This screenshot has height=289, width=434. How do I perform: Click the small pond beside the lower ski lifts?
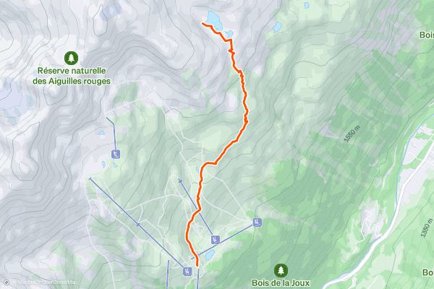(x=210, y=255)
